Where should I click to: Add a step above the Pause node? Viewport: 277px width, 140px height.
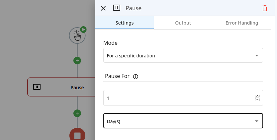point(77,61)
